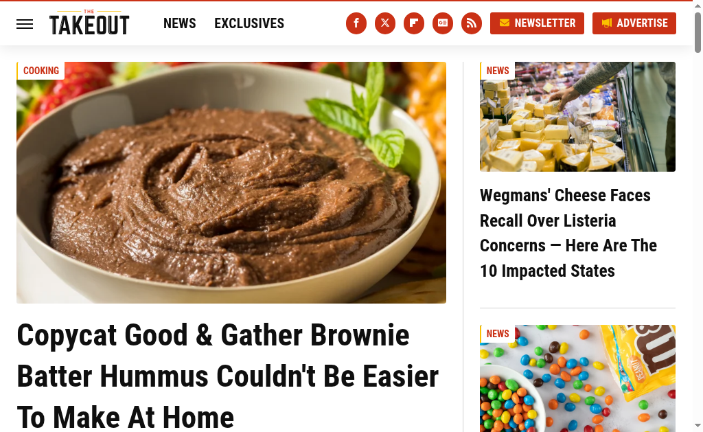Visit the X (Twitter) social icon

(385, 23)
